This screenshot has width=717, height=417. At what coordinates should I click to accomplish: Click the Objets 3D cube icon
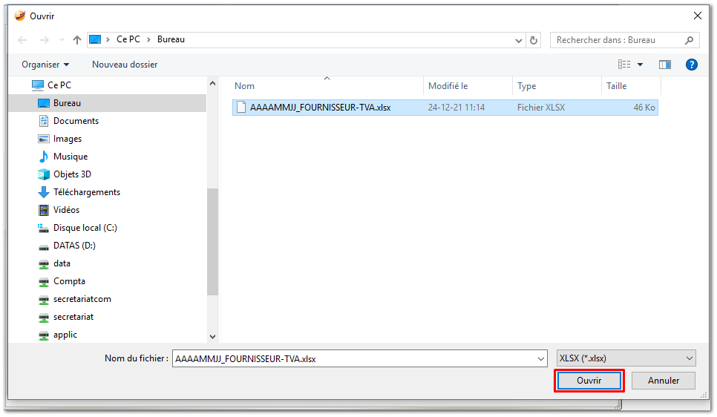[x=44, y=174]
